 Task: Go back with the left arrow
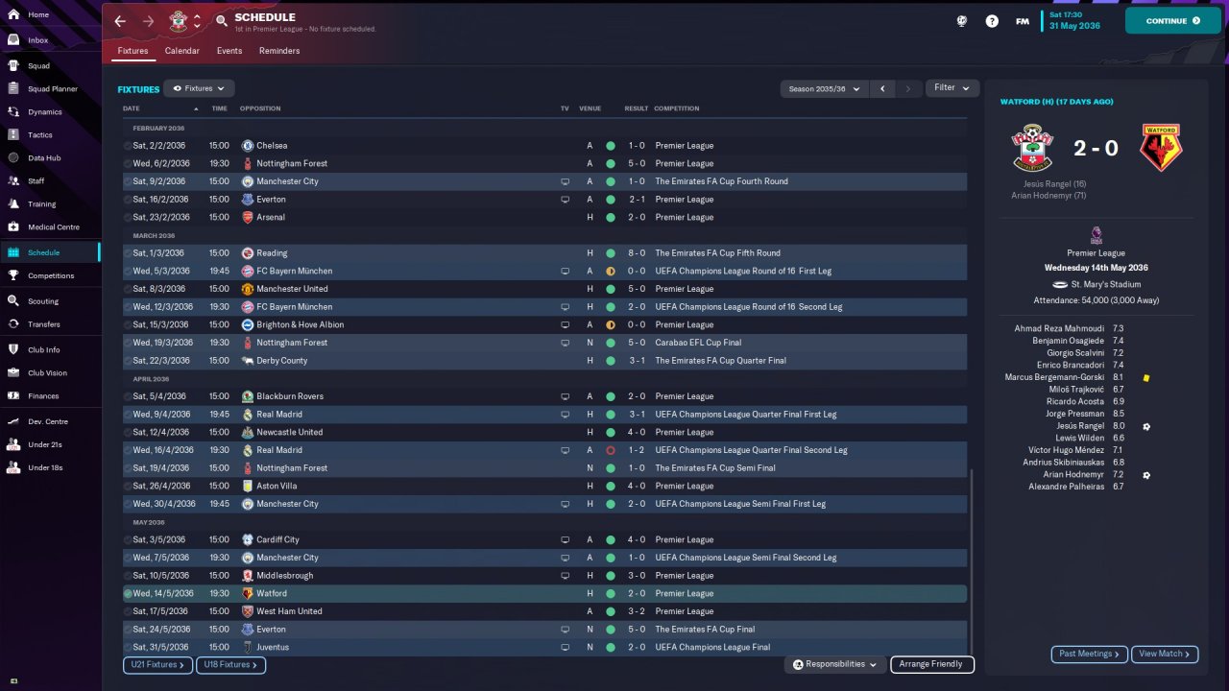(119, 21)
